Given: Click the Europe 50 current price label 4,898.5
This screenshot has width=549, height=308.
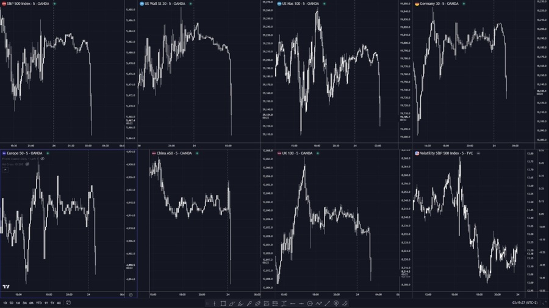Looking at the screenshot, I should click(131, 265).
